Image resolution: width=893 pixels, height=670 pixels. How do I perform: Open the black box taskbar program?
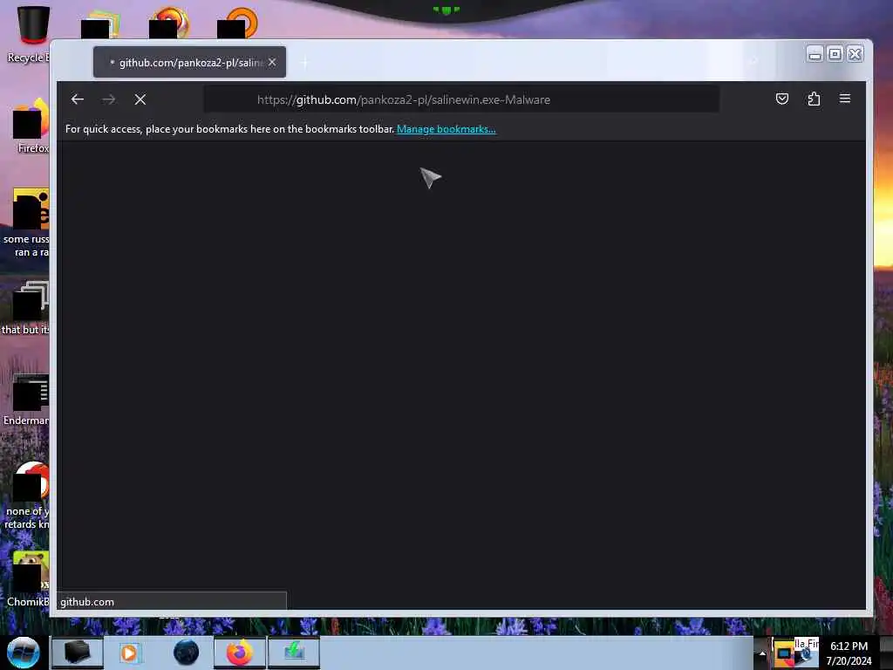coord(78,653)
